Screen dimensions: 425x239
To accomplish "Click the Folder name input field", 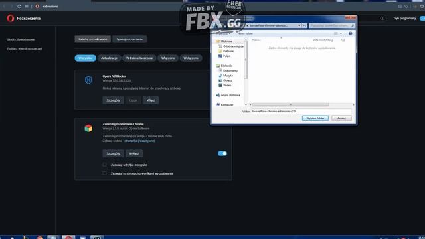I will coord(301,111).
